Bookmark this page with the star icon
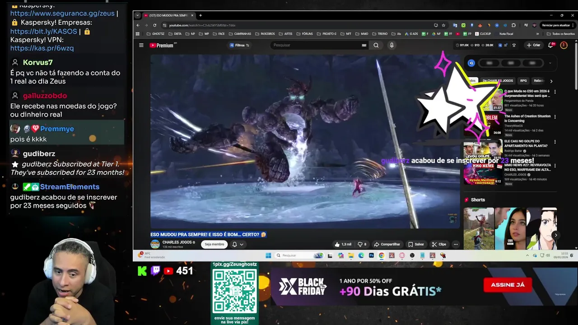The width and height of the screenshot is (578, 325). pos(443,25)
